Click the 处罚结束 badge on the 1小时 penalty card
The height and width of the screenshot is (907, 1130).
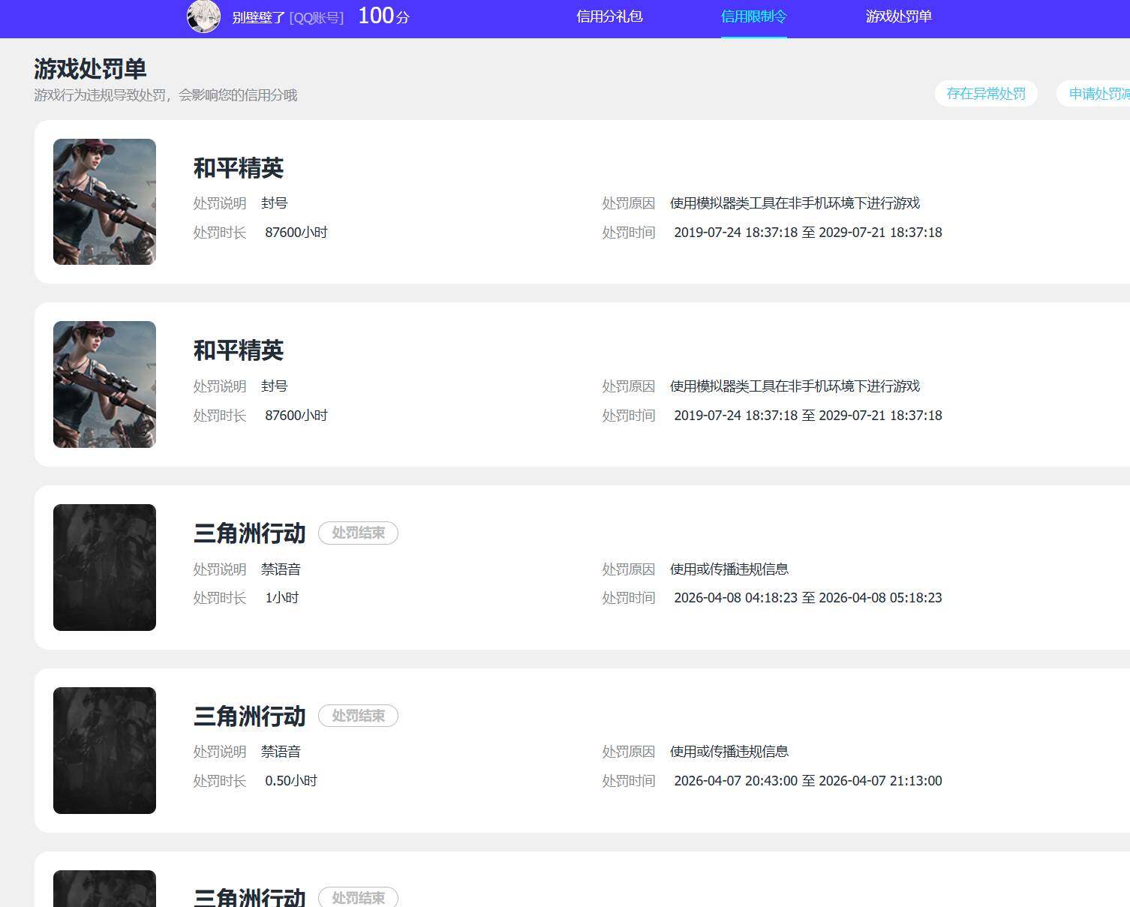point(358,533)
